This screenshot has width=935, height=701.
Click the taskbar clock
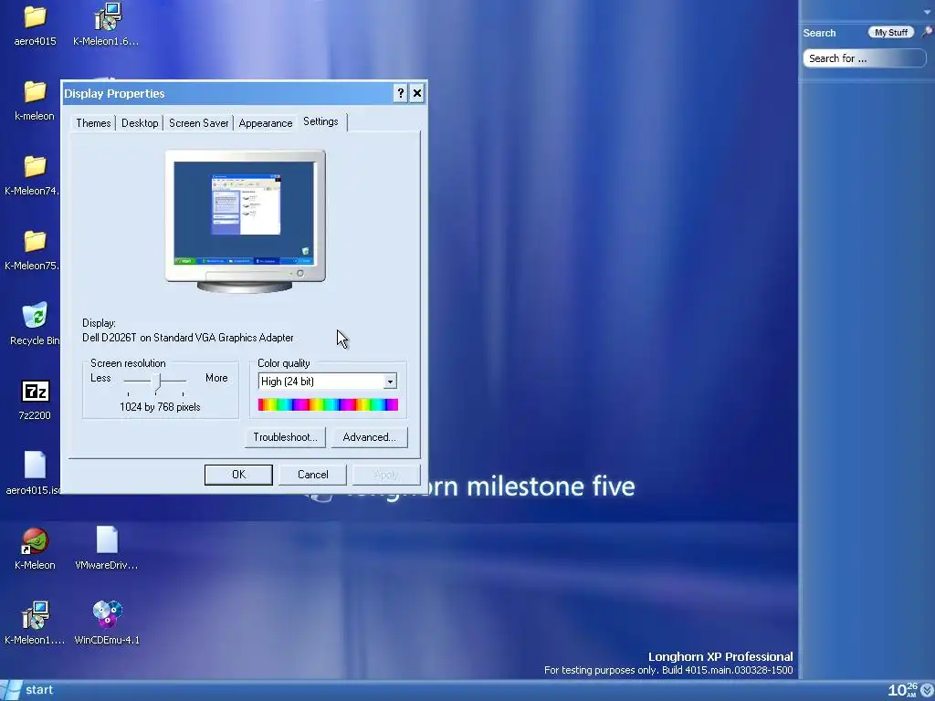(x=903, y=690)
